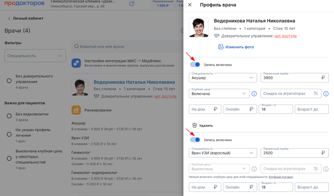This screenshot has width=334, height=196.
Task: Select Без видеовизитки filter
Action: tap(9, 116)
